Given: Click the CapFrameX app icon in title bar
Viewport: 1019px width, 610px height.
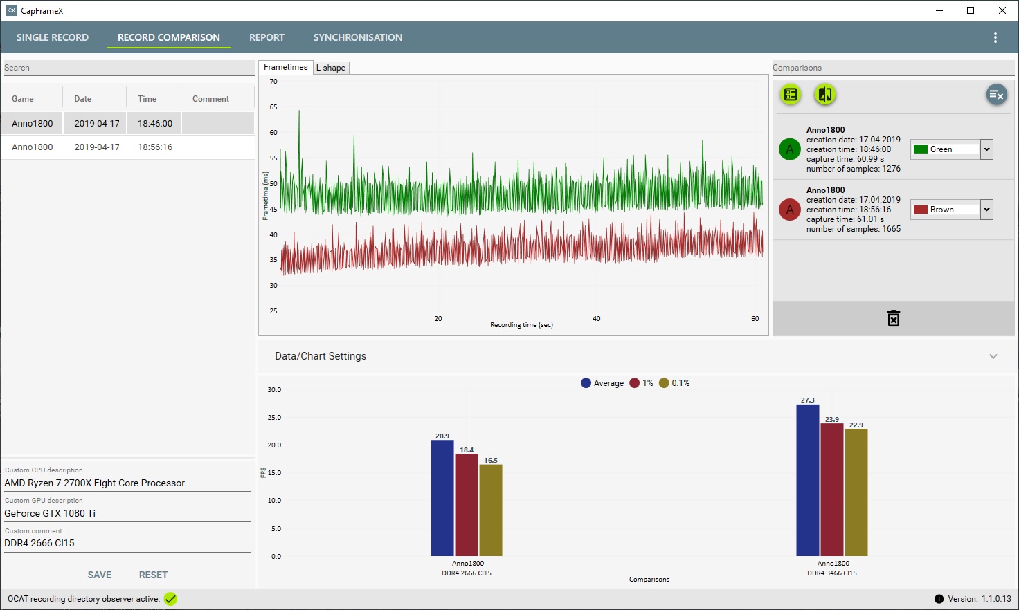Looking at the screenshot, I should (x=12, y=10).
